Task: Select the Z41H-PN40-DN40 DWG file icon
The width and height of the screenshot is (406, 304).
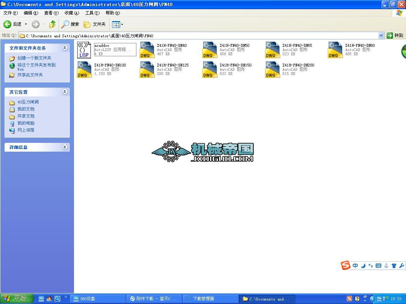Action: click(147, 50)
